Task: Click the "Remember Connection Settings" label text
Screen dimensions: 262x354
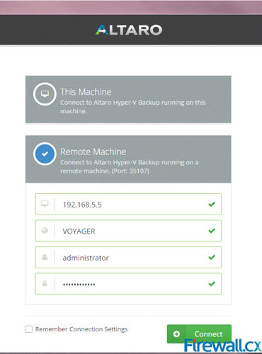Action: coord(81,329)
